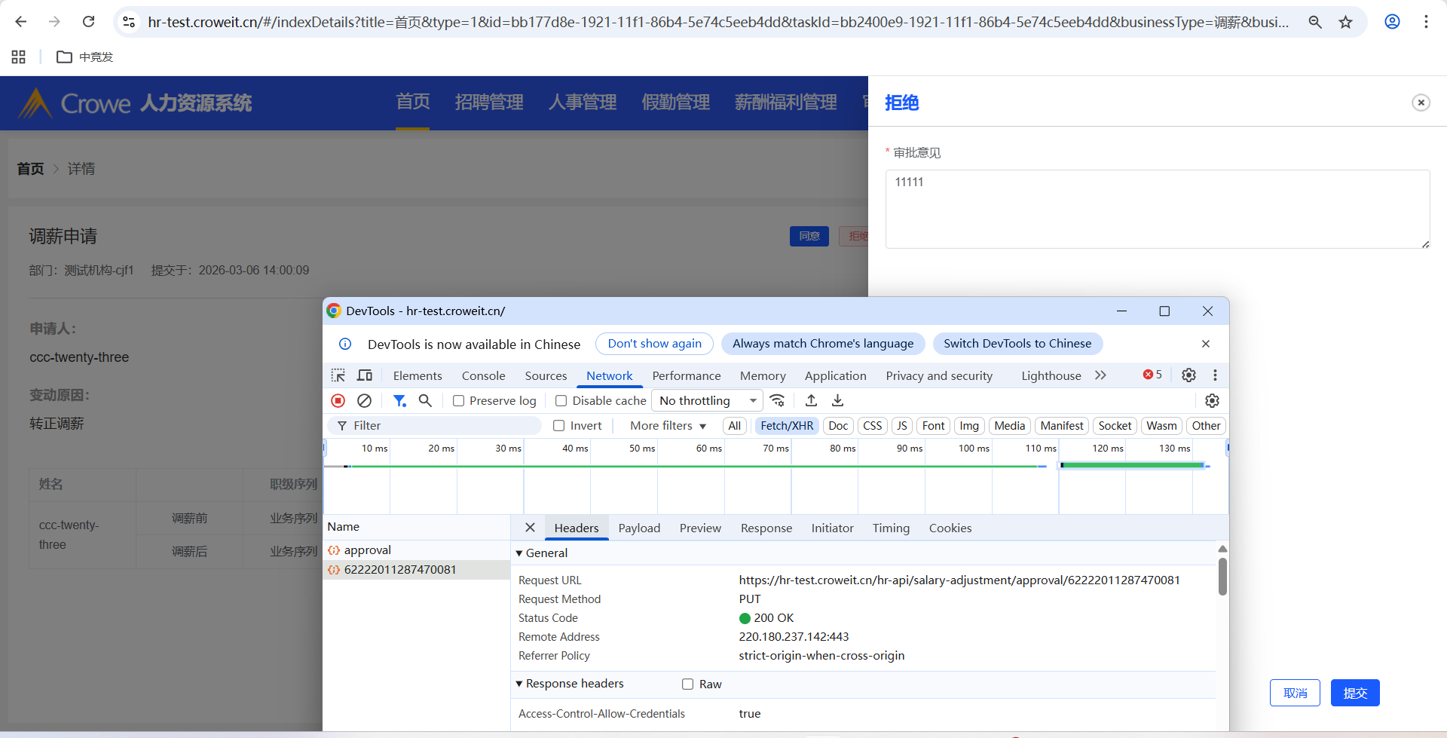Click the inspect element picker icon

pos(338,375)
